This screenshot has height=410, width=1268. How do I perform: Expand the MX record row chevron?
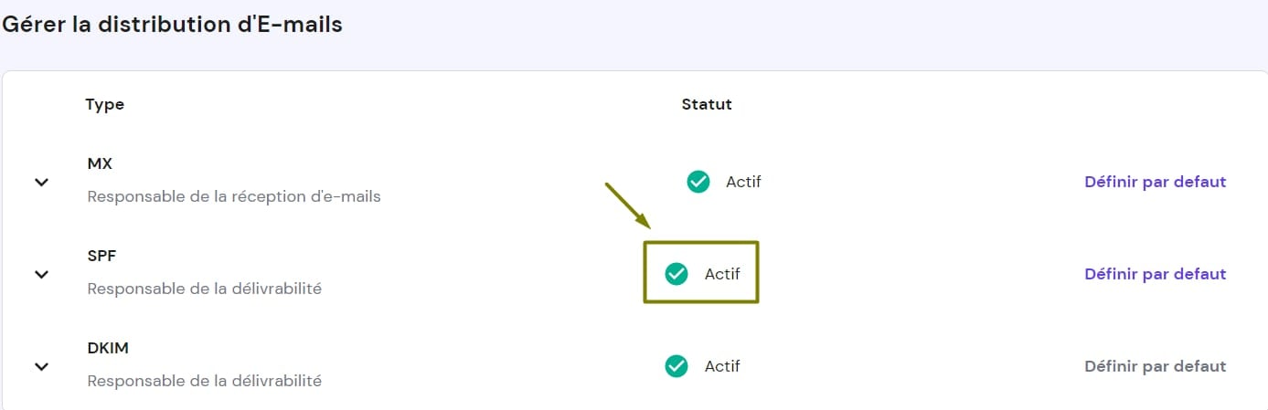41,182
